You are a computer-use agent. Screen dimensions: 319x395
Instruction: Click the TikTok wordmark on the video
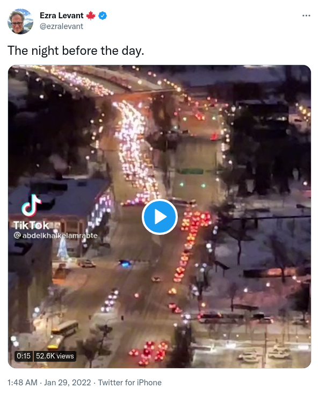(31, 226)
